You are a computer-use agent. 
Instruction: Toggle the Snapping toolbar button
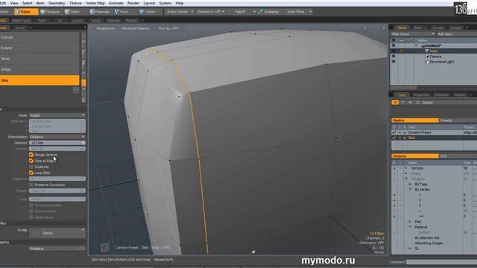269,12
